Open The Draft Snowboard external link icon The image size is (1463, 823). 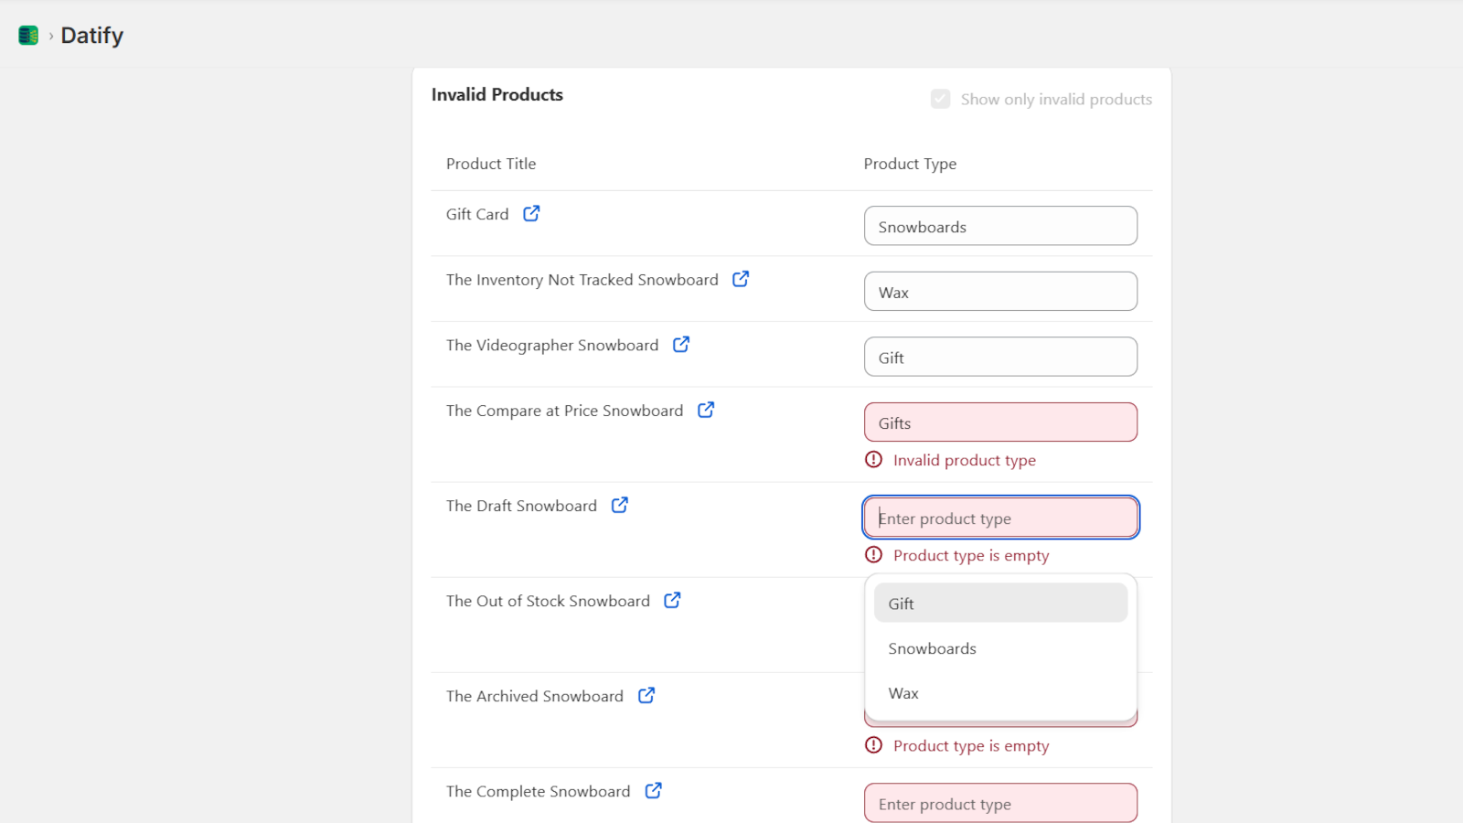pyautogui.click(x=620, y=505)
